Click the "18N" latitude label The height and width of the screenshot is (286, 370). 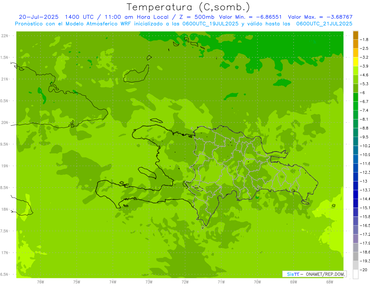pyautogui.click(x=5, y=209)
